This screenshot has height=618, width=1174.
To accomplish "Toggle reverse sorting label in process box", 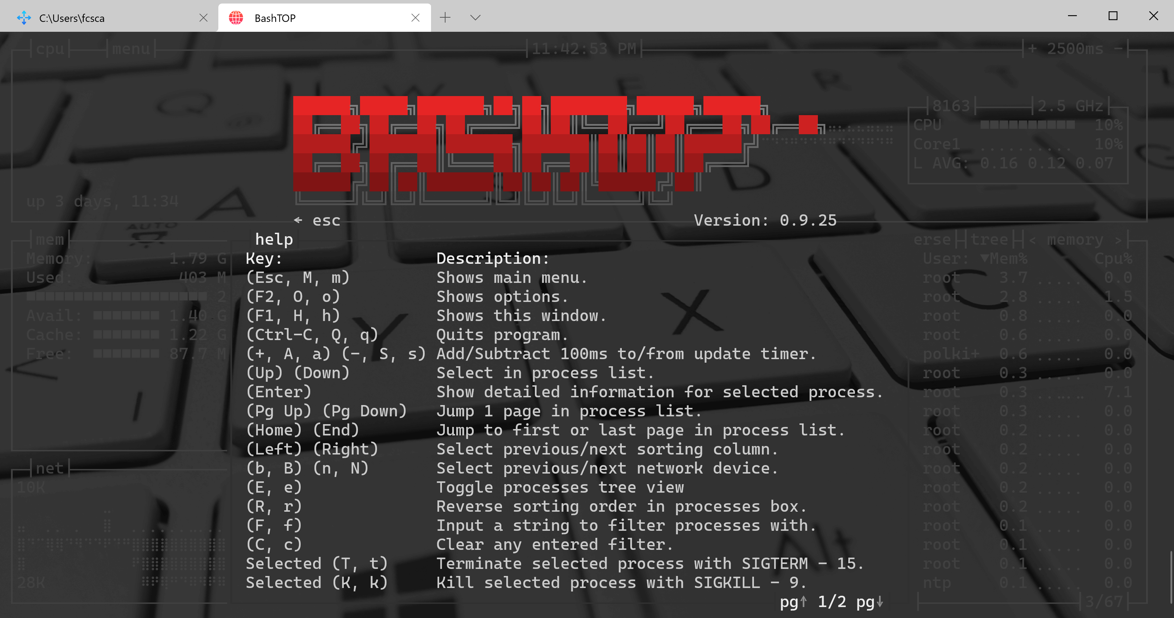I will [x=932, y=239].
